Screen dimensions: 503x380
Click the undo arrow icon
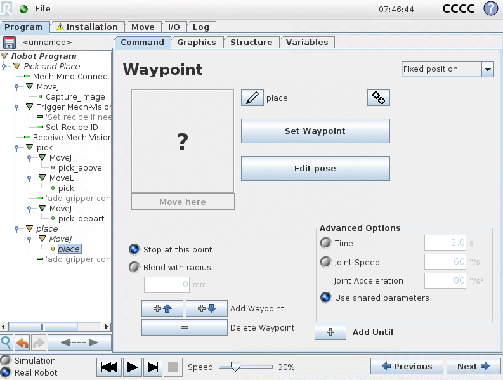pyautogui.click(x=22, y=343)
